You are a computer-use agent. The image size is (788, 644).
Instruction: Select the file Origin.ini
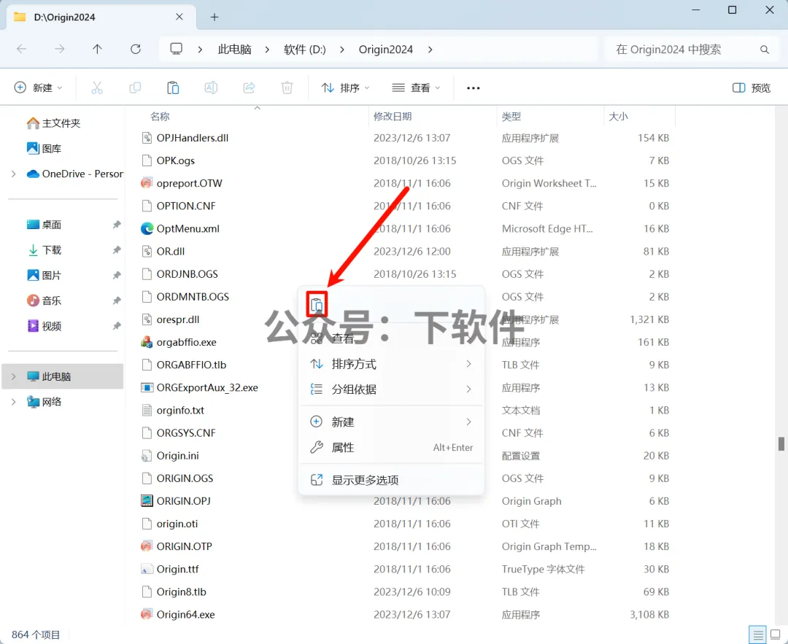click(x=177, y=456)
